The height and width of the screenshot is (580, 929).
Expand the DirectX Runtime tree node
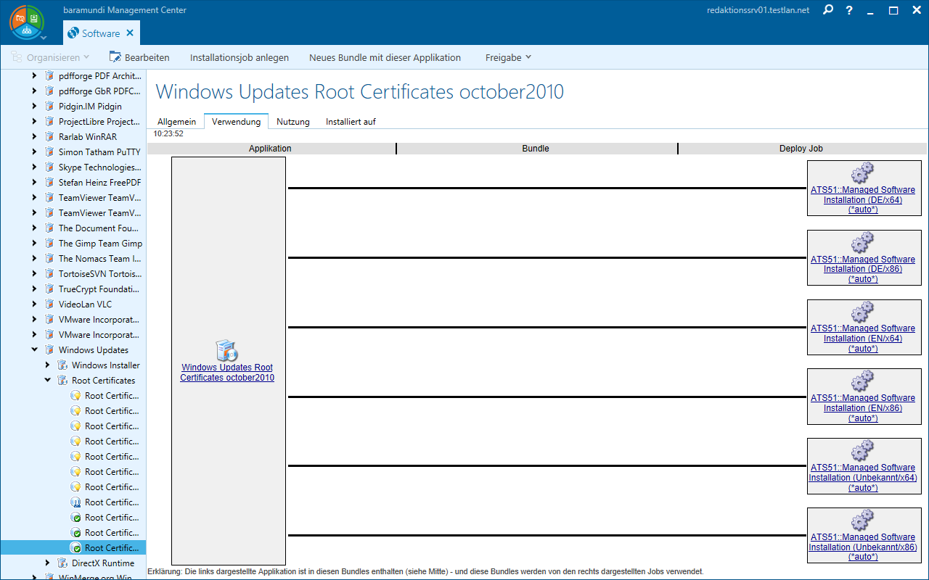(x=48, y=563)
